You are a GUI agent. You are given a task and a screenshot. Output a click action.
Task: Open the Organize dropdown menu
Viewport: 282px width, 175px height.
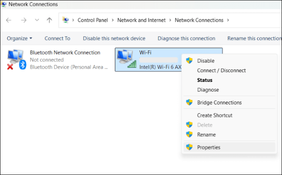pyautogui.click(x=20, y=38)
